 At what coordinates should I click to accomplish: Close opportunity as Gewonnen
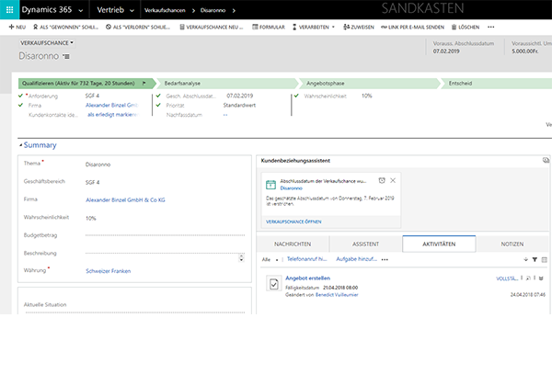point(65,27)
